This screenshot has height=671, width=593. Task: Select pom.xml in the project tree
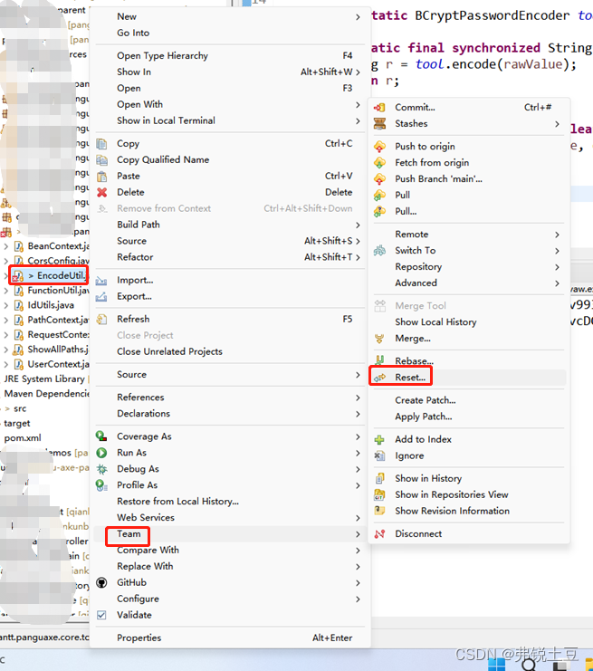[x=23, y=438]
